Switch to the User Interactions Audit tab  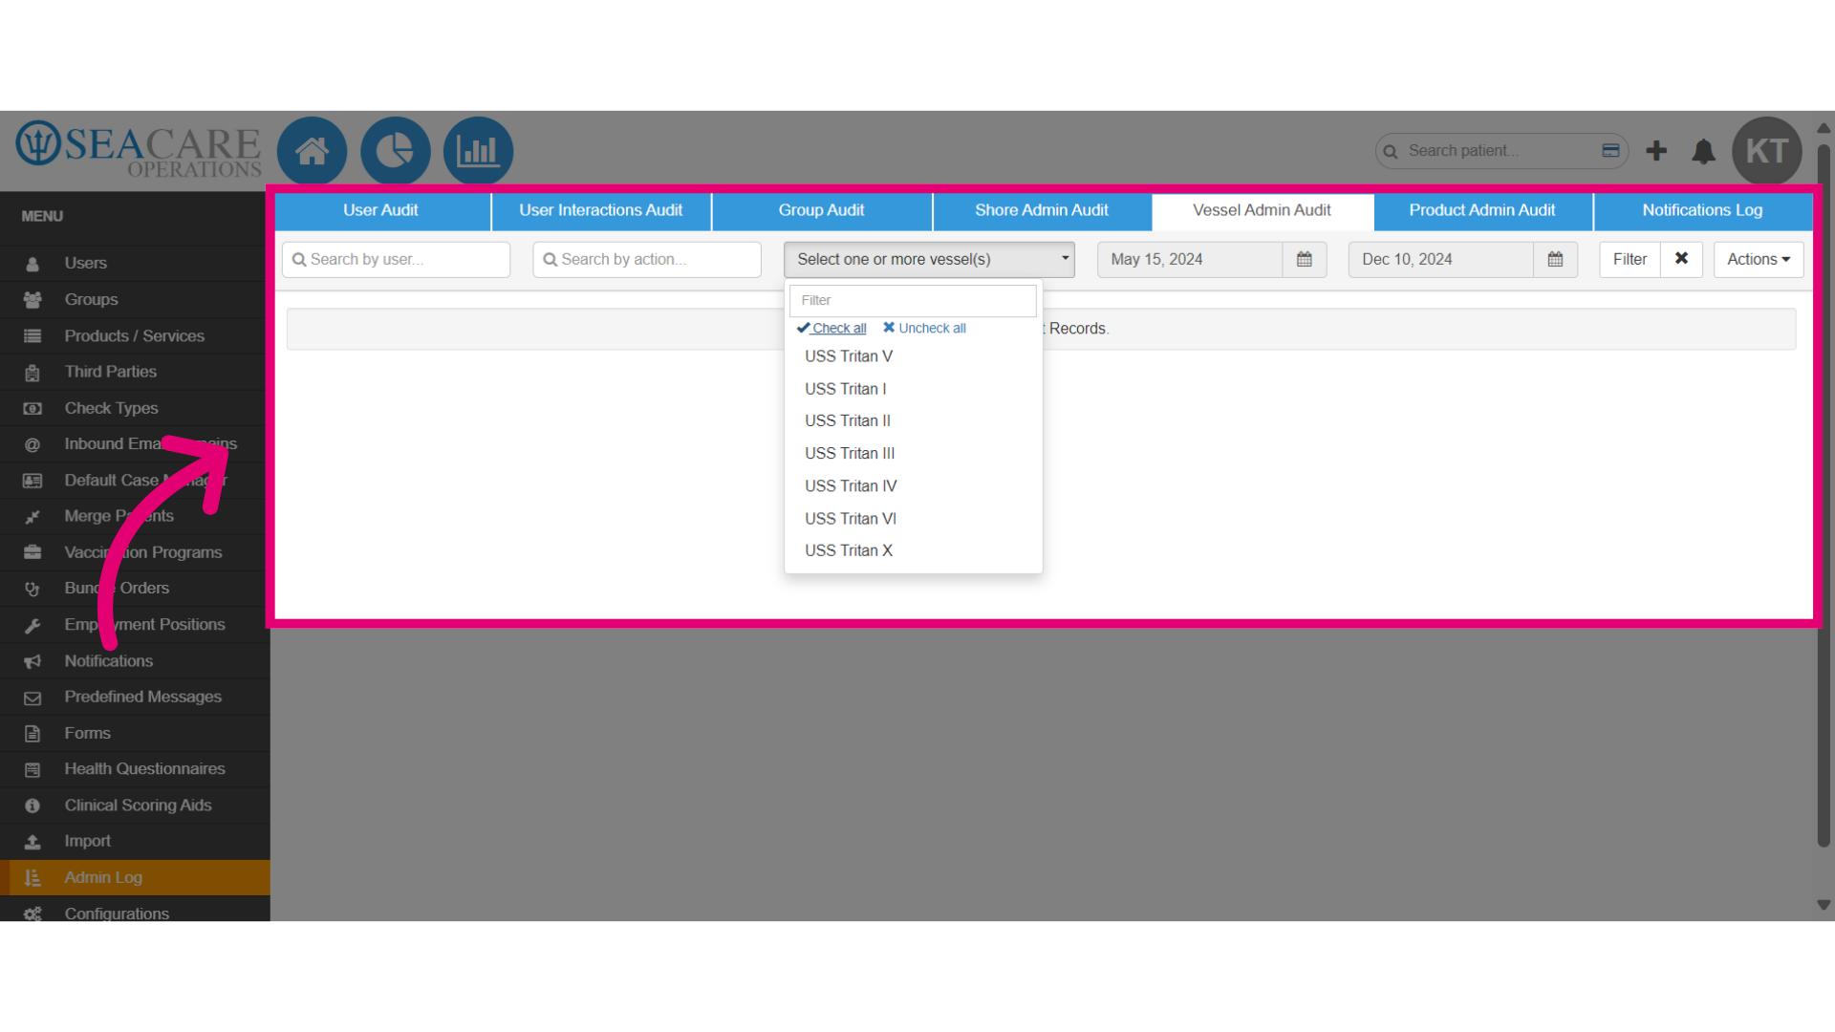point(601,210)
